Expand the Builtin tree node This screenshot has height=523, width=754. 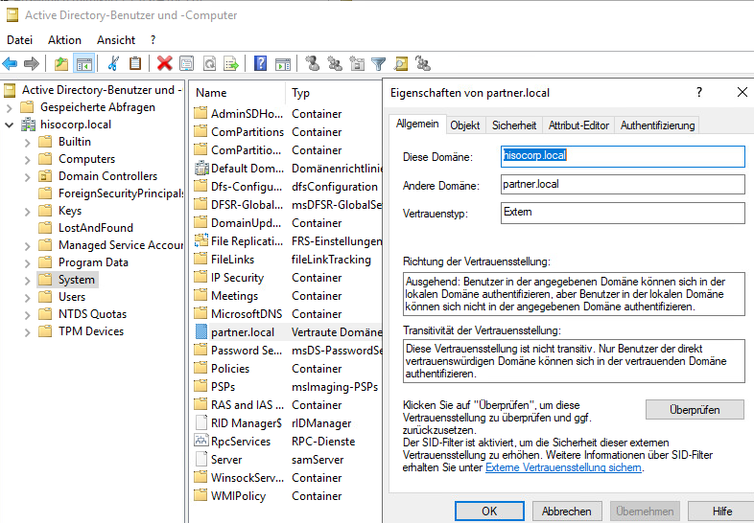tap(27, 142)
